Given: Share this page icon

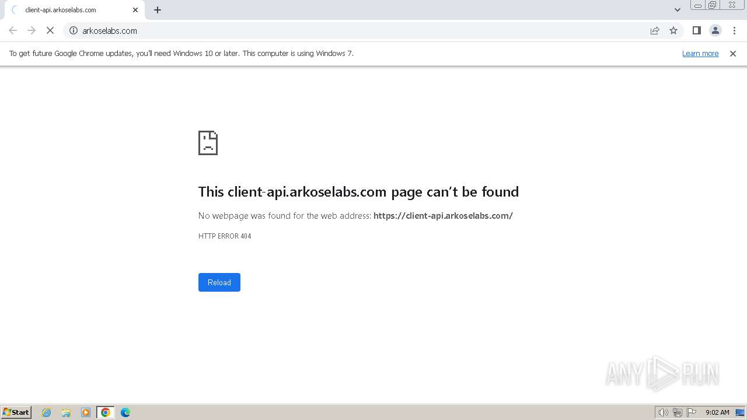Looking at the screenshot, I should pos(655,30).
